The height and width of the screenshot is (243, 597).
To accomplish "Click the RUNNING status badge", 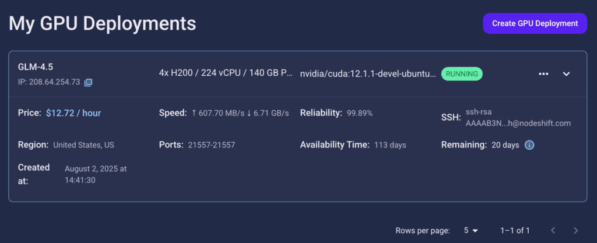I will (x=462, y=74).
